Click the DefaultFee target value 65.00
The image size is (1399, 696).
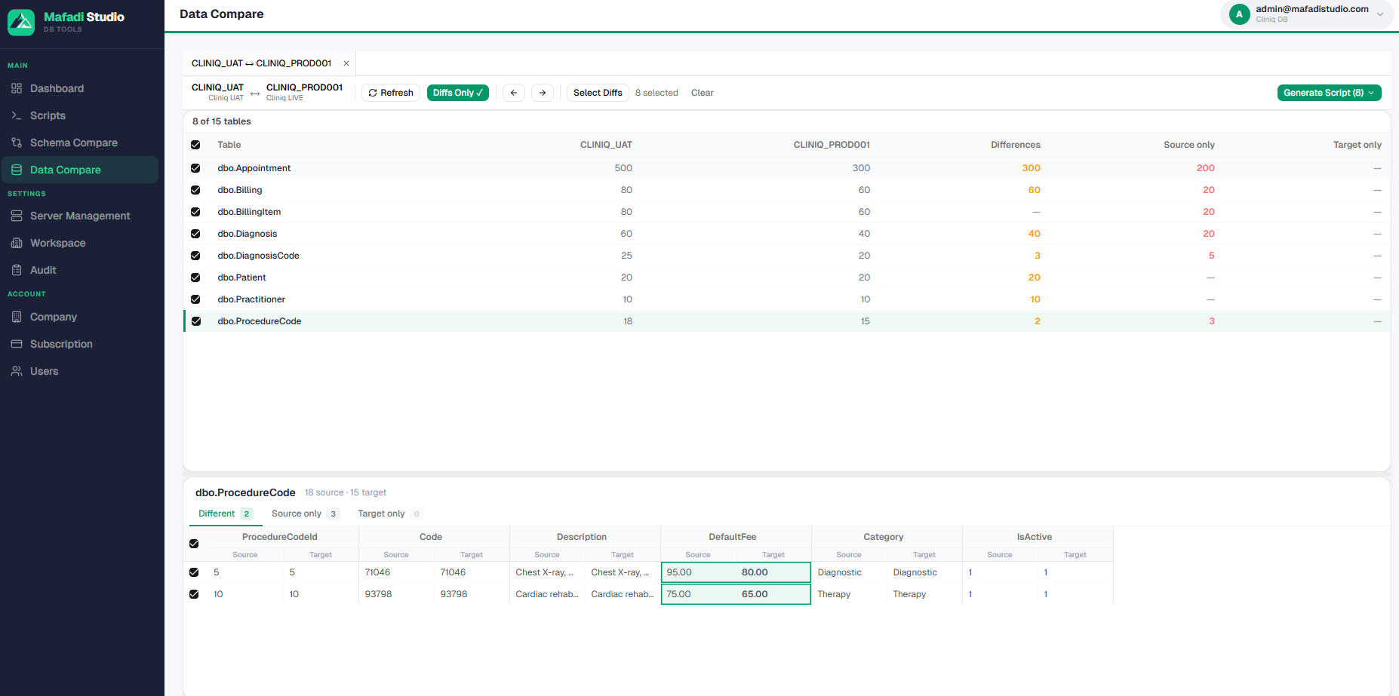coord(755,594)
